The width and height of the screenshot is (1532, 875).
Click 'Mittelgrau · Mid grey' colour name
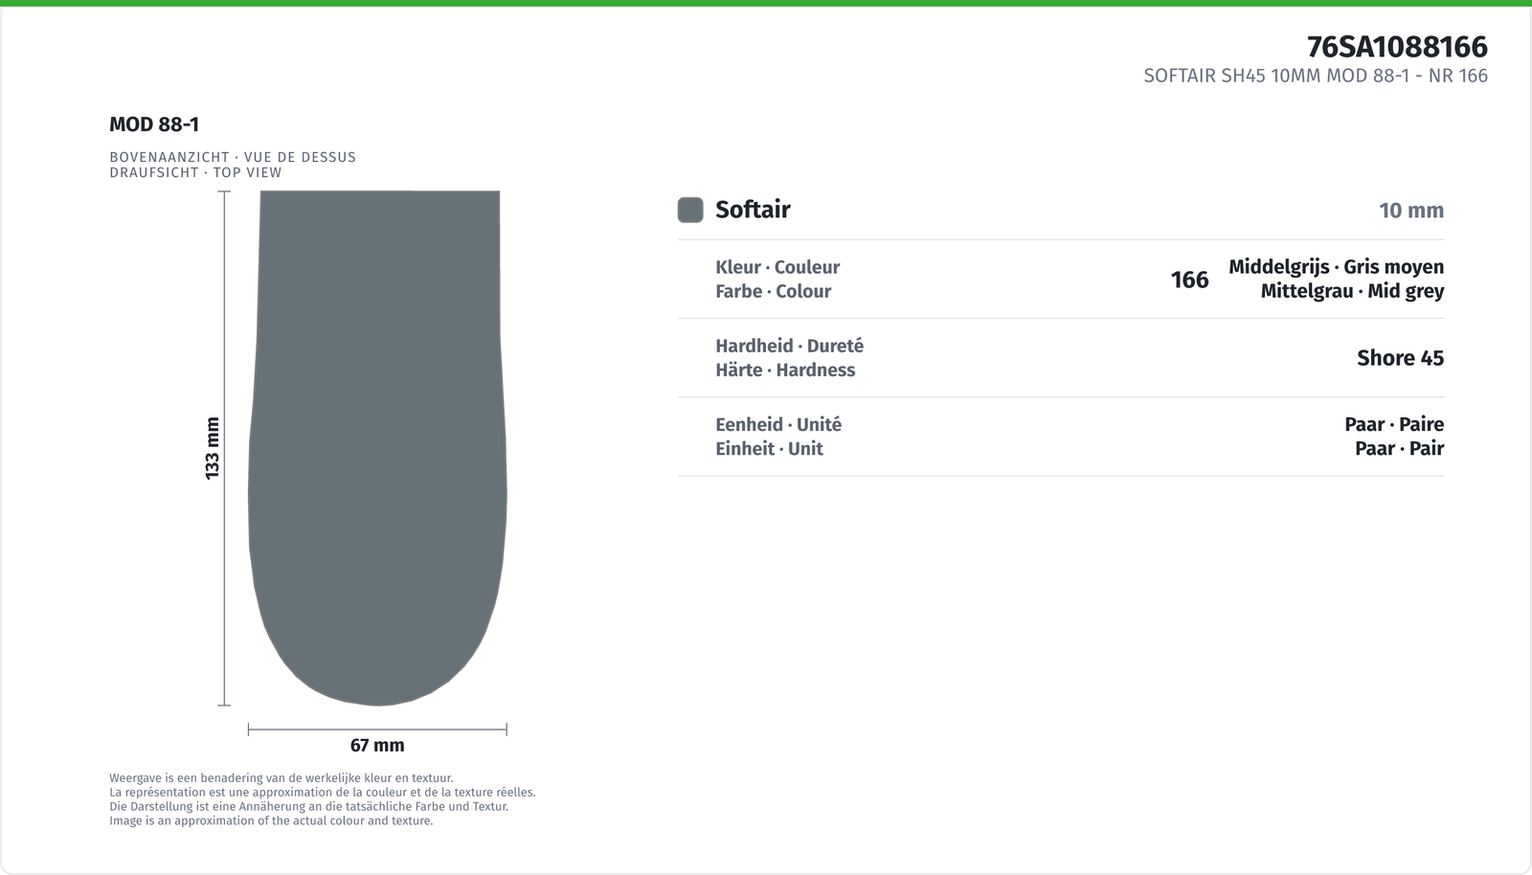coord(1352,291)
